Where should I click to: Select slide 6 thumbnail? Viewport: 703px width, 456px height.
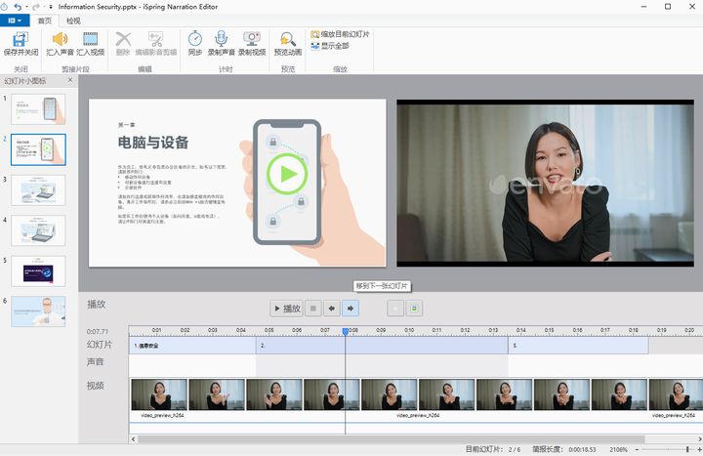pos(38,311)
